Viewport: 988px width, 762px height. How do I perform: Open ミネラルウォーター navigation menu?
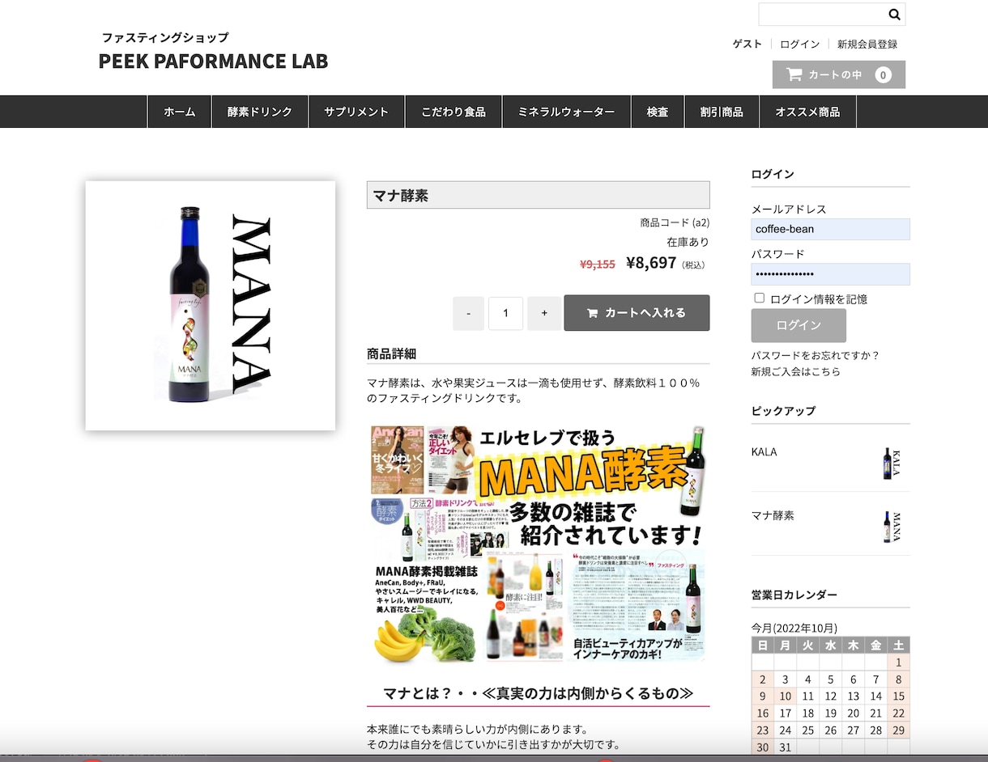566,112
